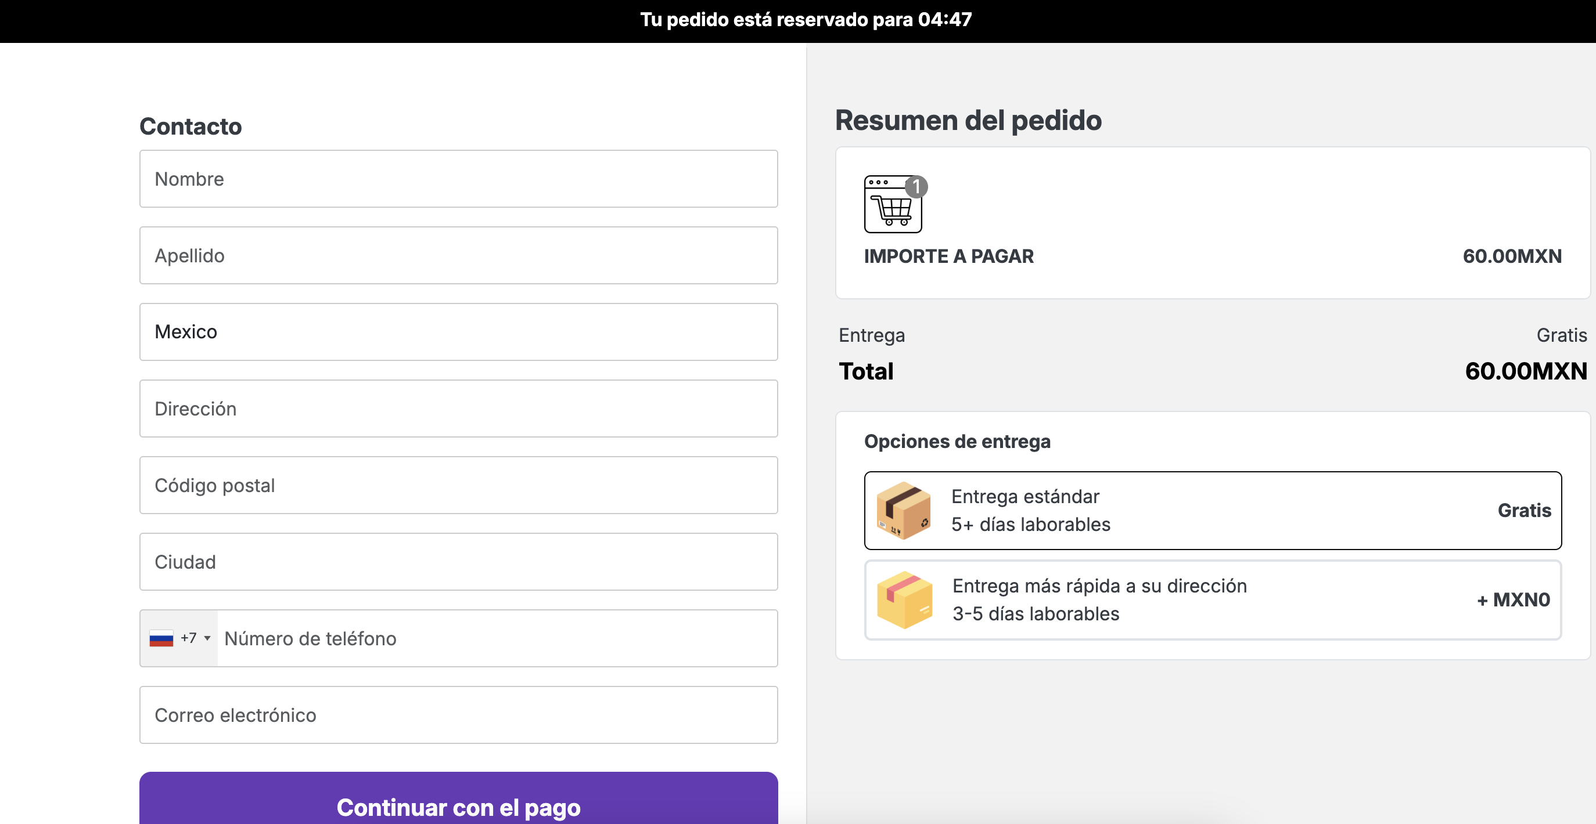Screen dimensions: 1596x824
Task: Click the Continuar con el pago button
Action: tap(458, 803)
